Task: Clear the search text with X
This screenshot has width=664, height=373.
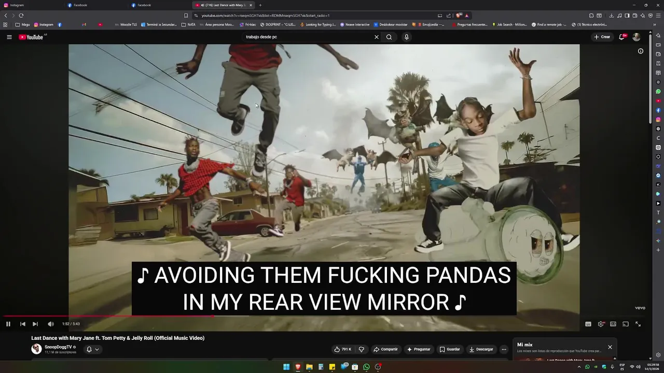Action: point(377,37)
